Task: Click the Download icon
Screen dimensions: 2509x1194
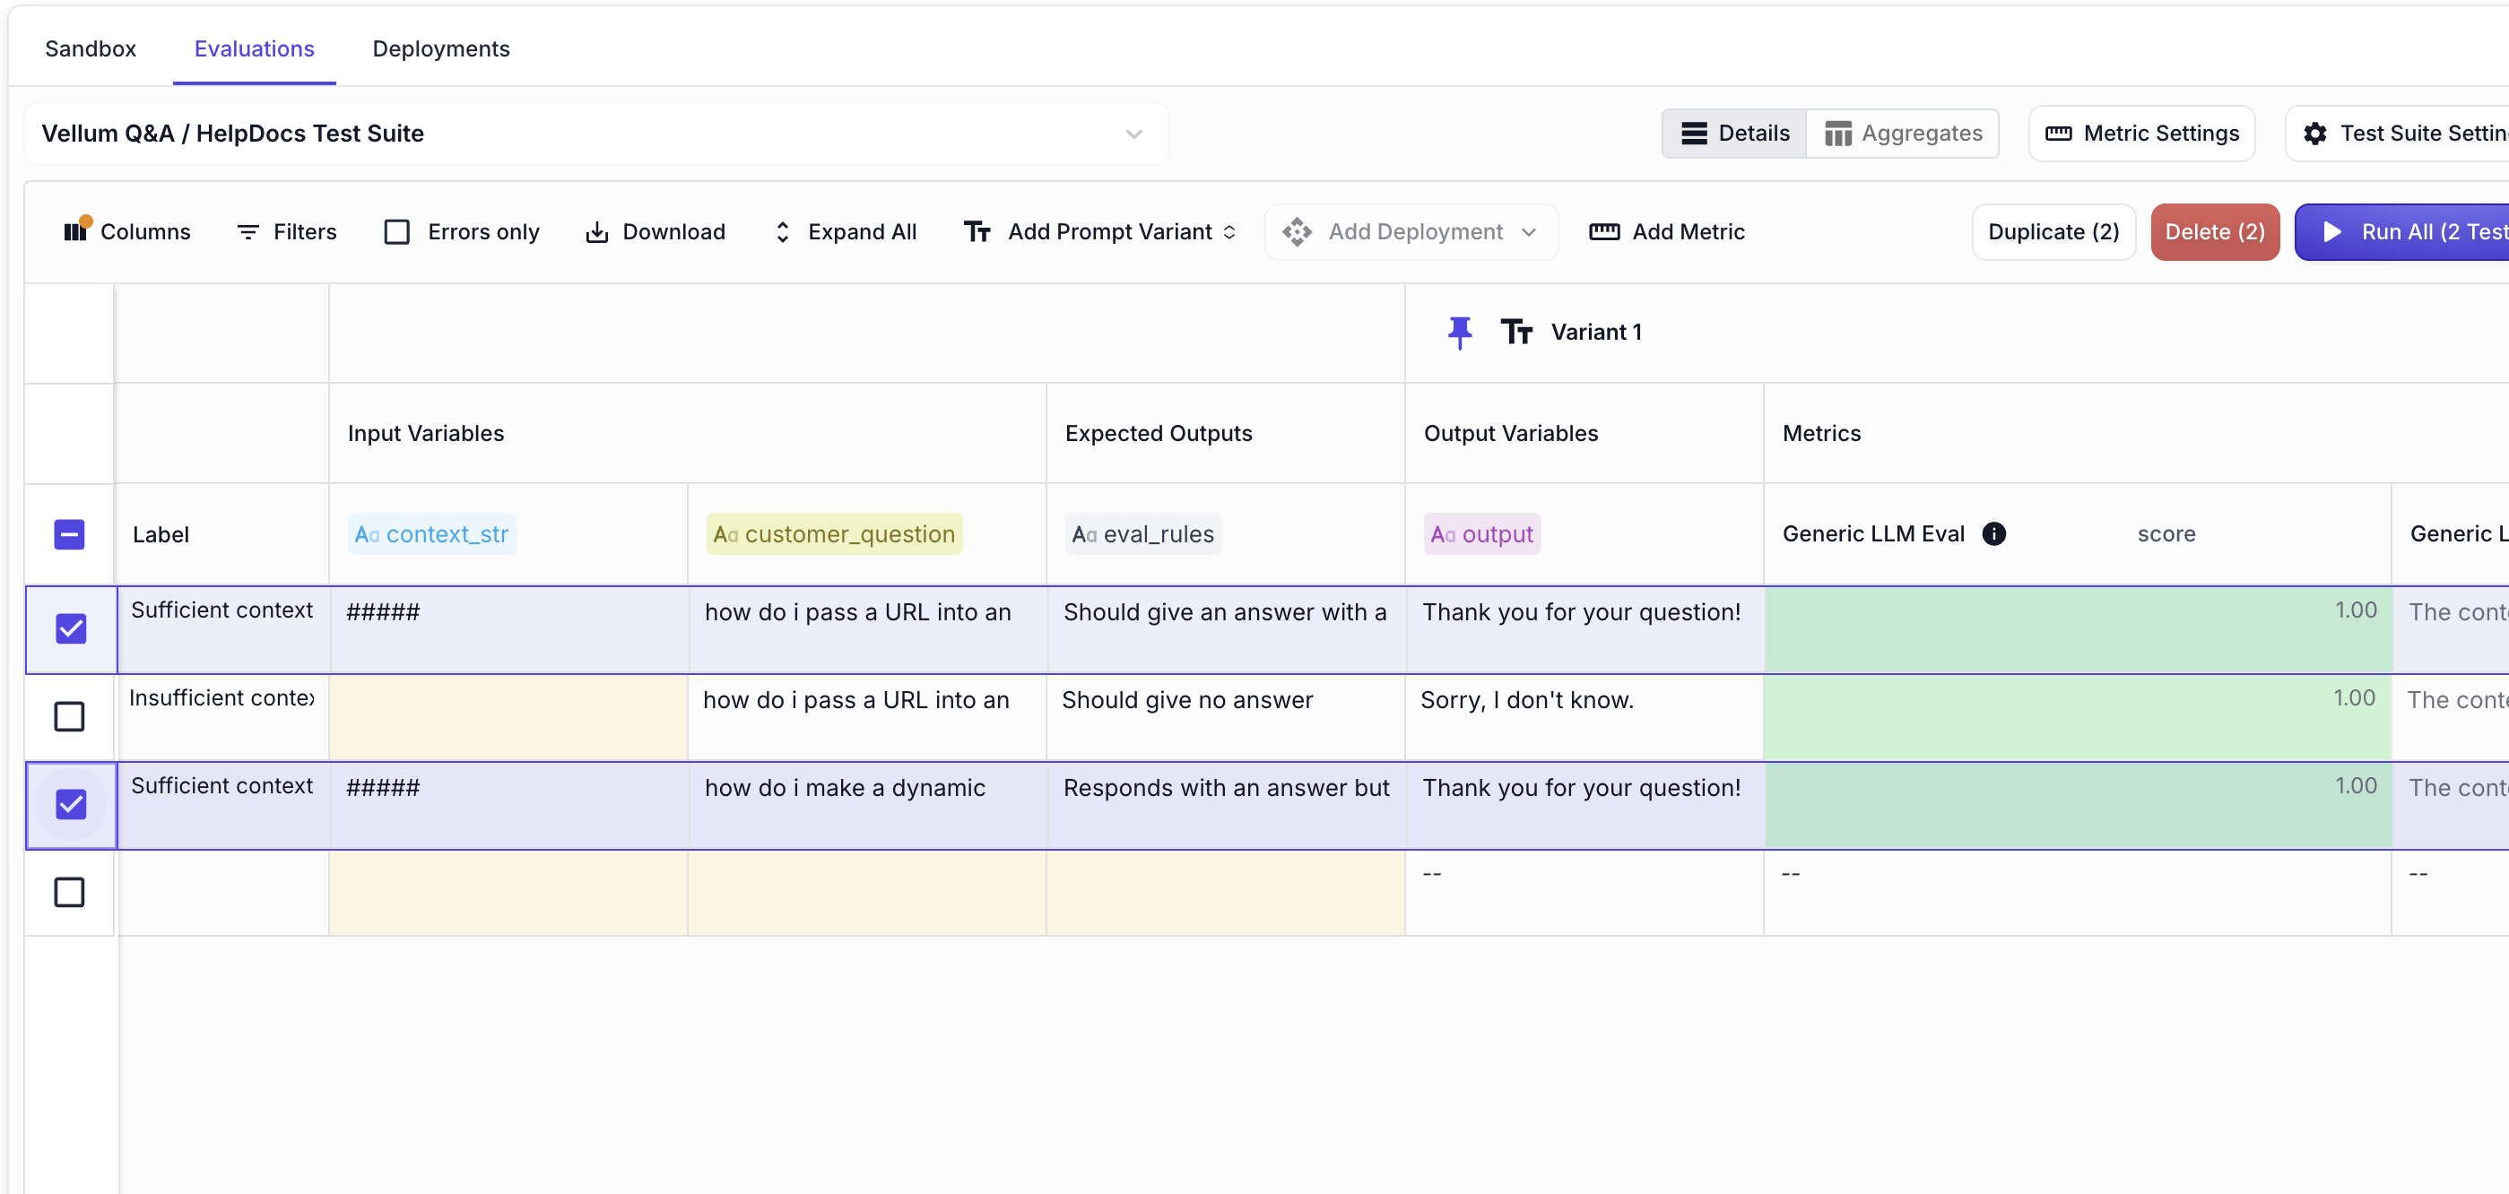Action: pos(597,232)
